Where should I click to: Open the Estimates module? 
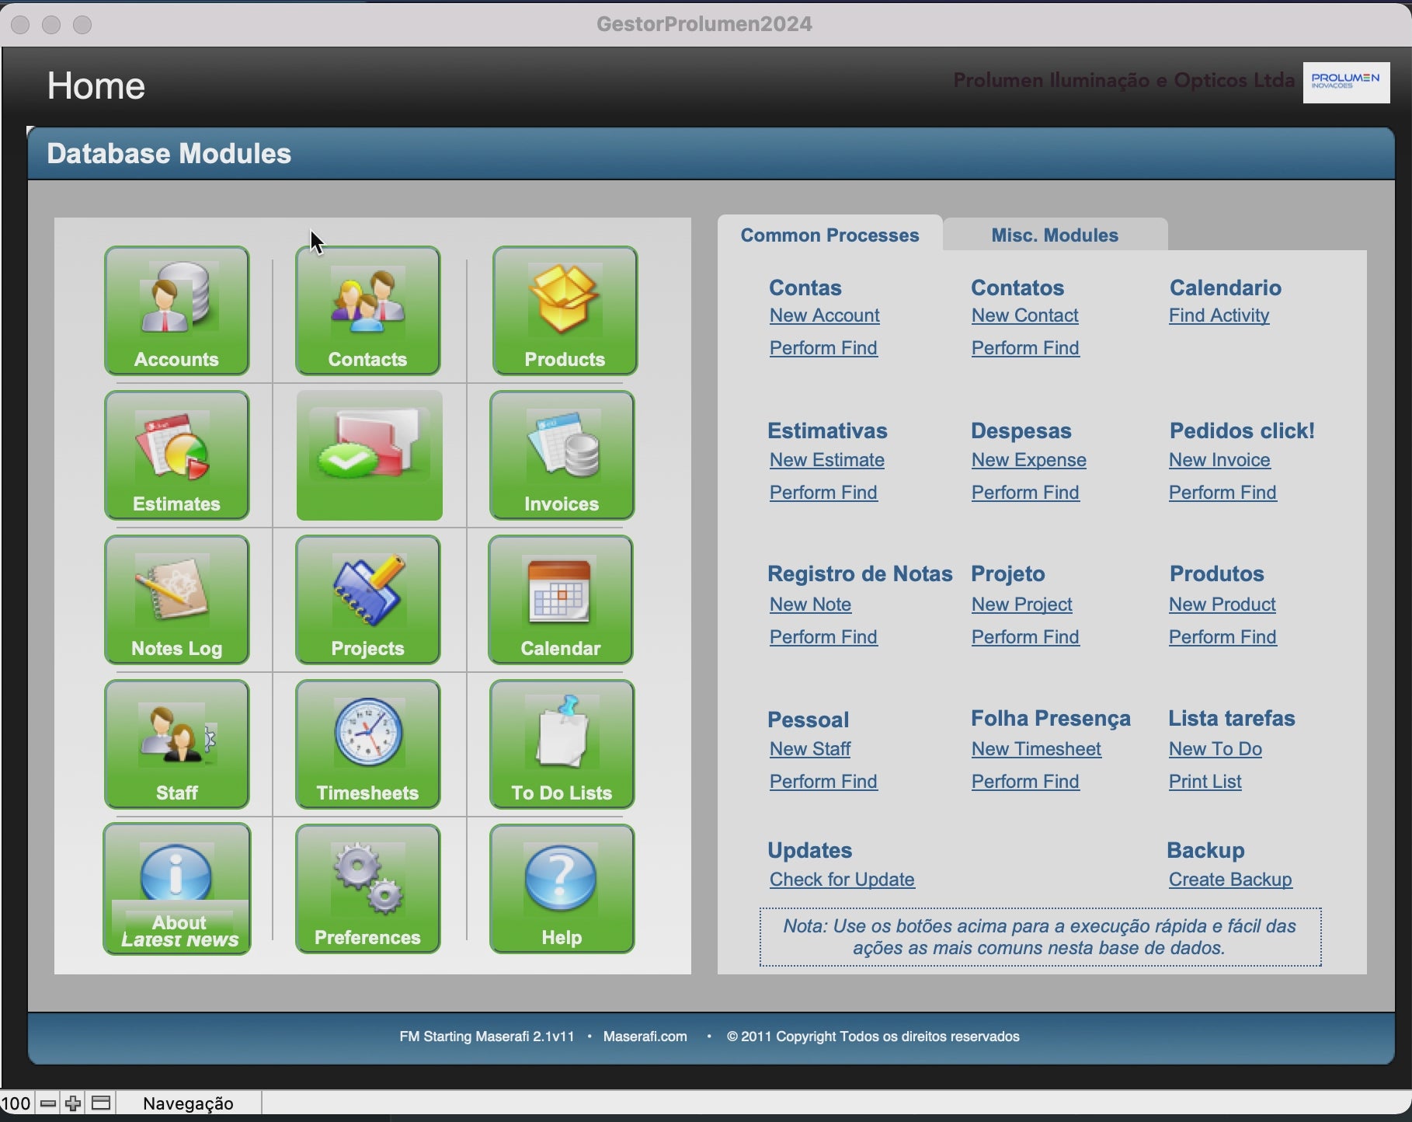pyautogui.click(x=177, y=455)
